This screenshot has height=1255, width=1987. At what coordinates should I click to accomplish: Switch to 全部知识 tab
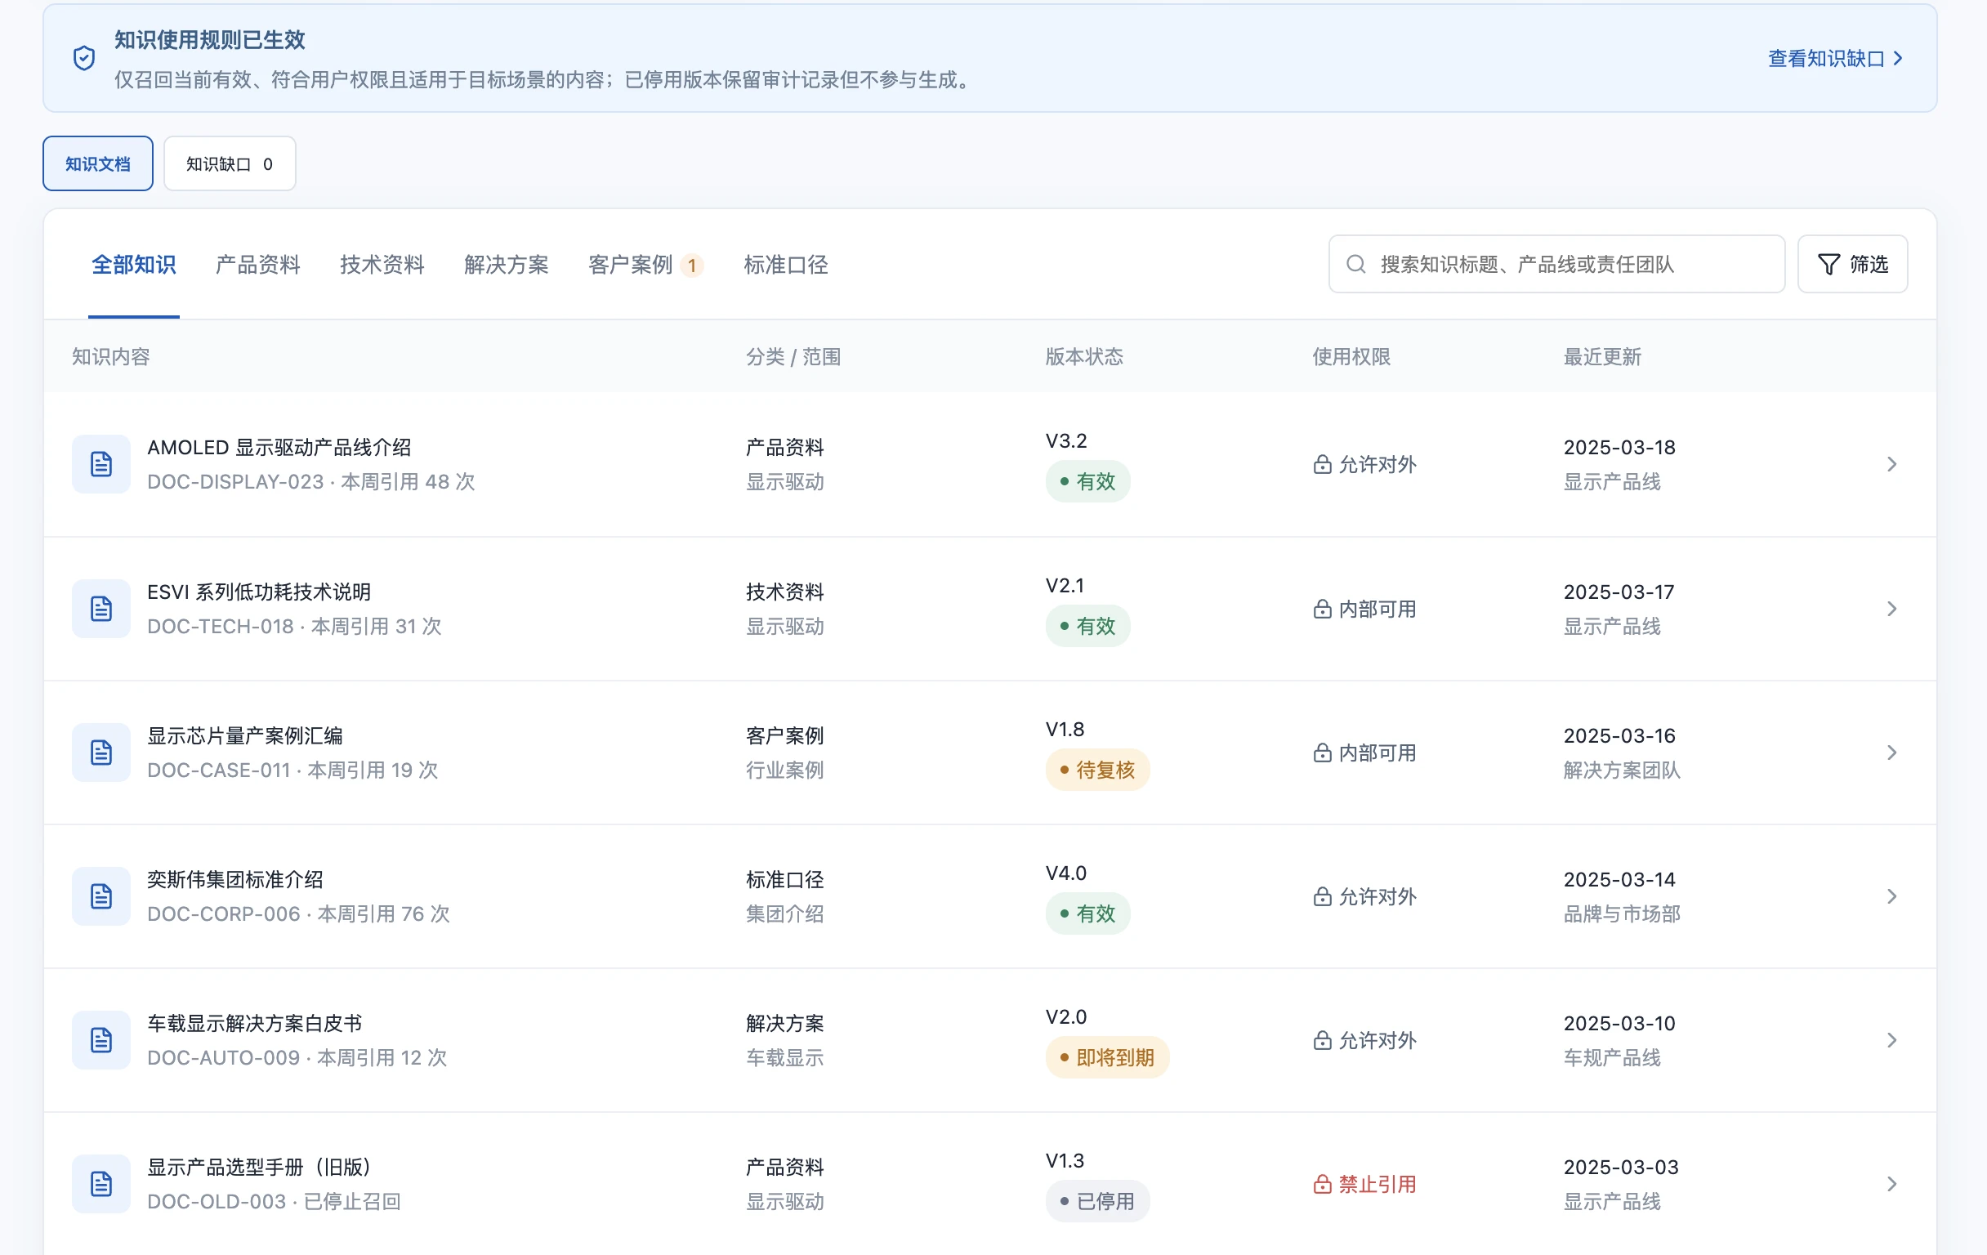coord(134,265)
